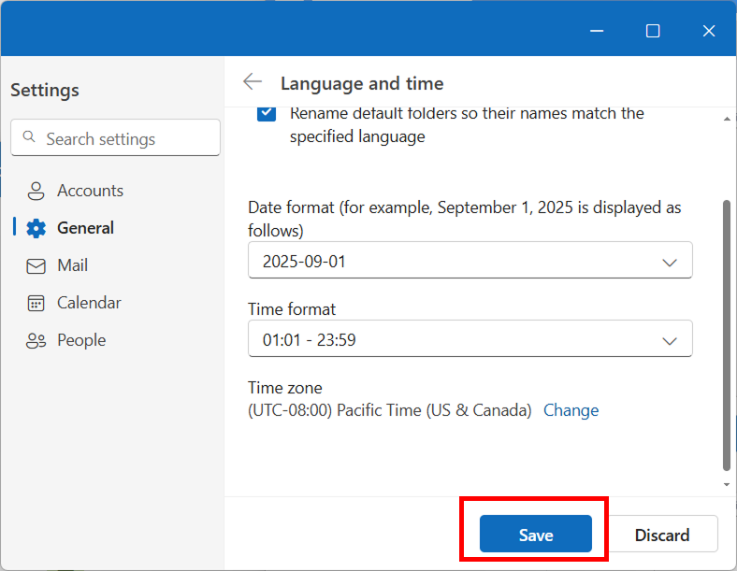Minimize the Settings window
The height and width of the screenshot is (571, 737).
597,31
